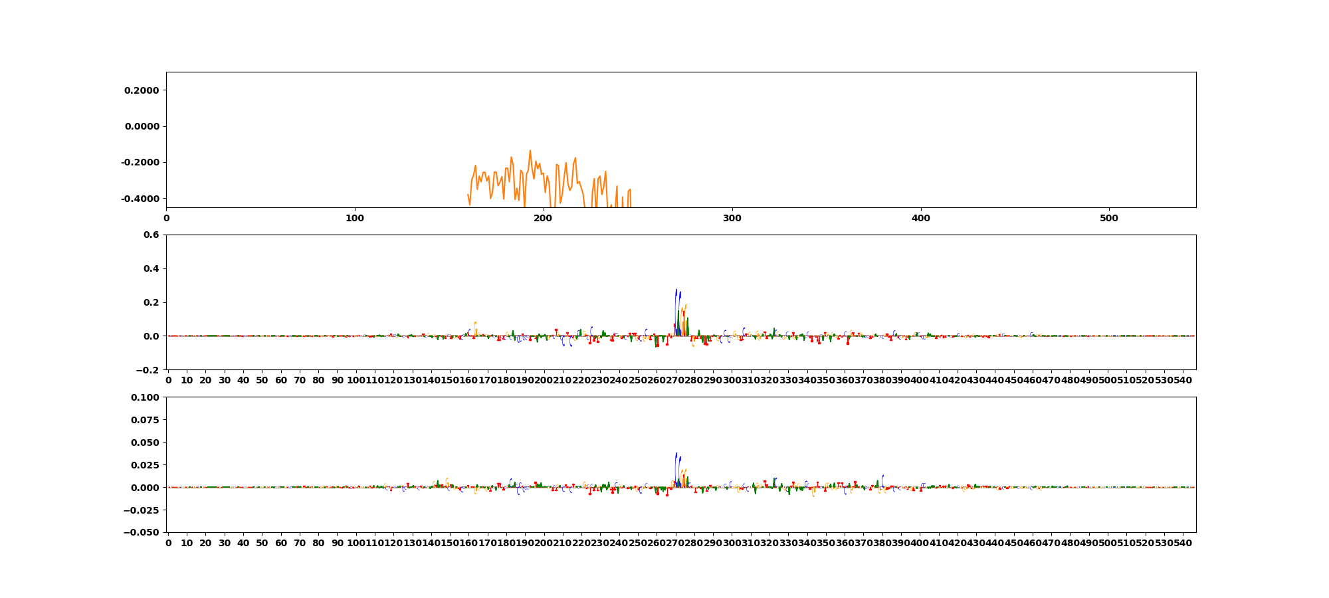Click the -0.4000 y-axis label in top plot
Screen dimensions: 1329x598
click(140, 199)
